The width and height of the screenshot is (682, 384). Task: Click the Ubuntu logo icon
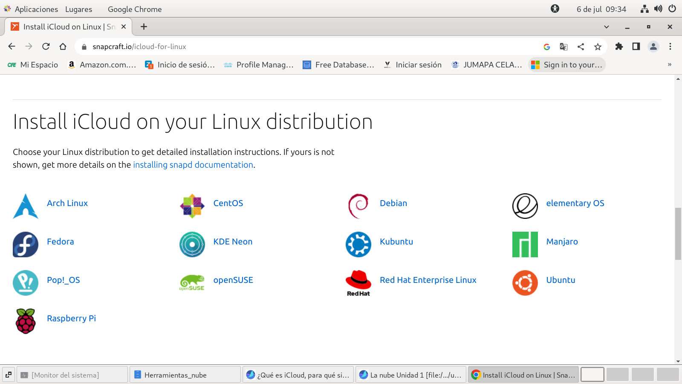pos(525,283)
